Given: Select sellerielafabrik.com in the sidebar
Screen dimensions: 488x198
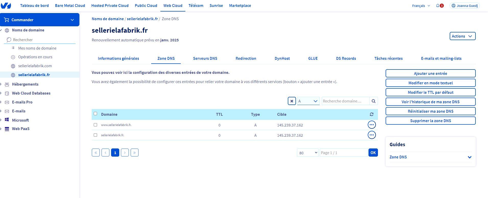Looking at the screenshot, I should click(x=35, y=66).
